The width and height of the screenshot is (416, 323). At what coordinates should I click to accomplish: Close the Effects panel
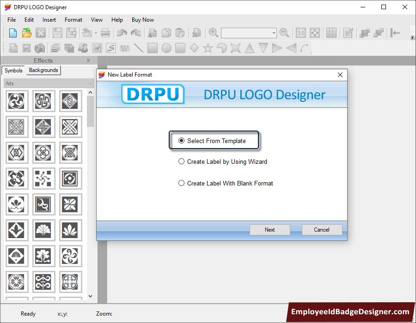[x=88, y=60]
